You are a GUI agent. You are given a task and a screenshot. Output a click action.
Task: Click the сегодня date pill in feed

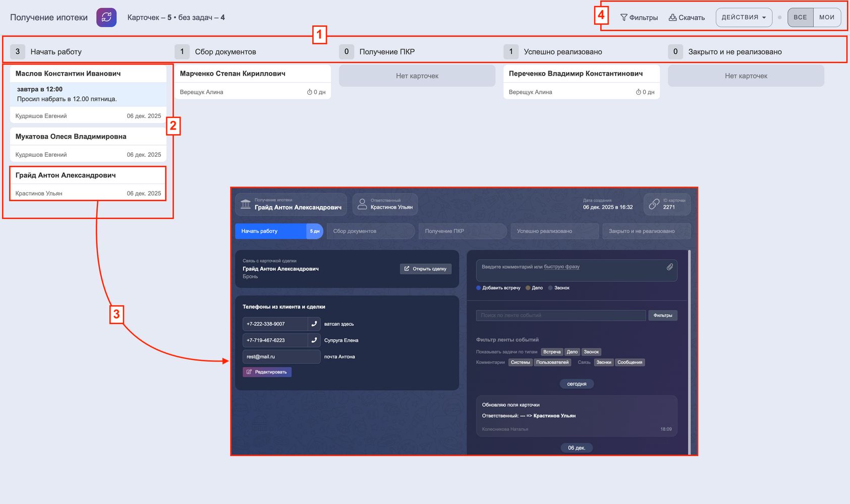click(577, 384)
